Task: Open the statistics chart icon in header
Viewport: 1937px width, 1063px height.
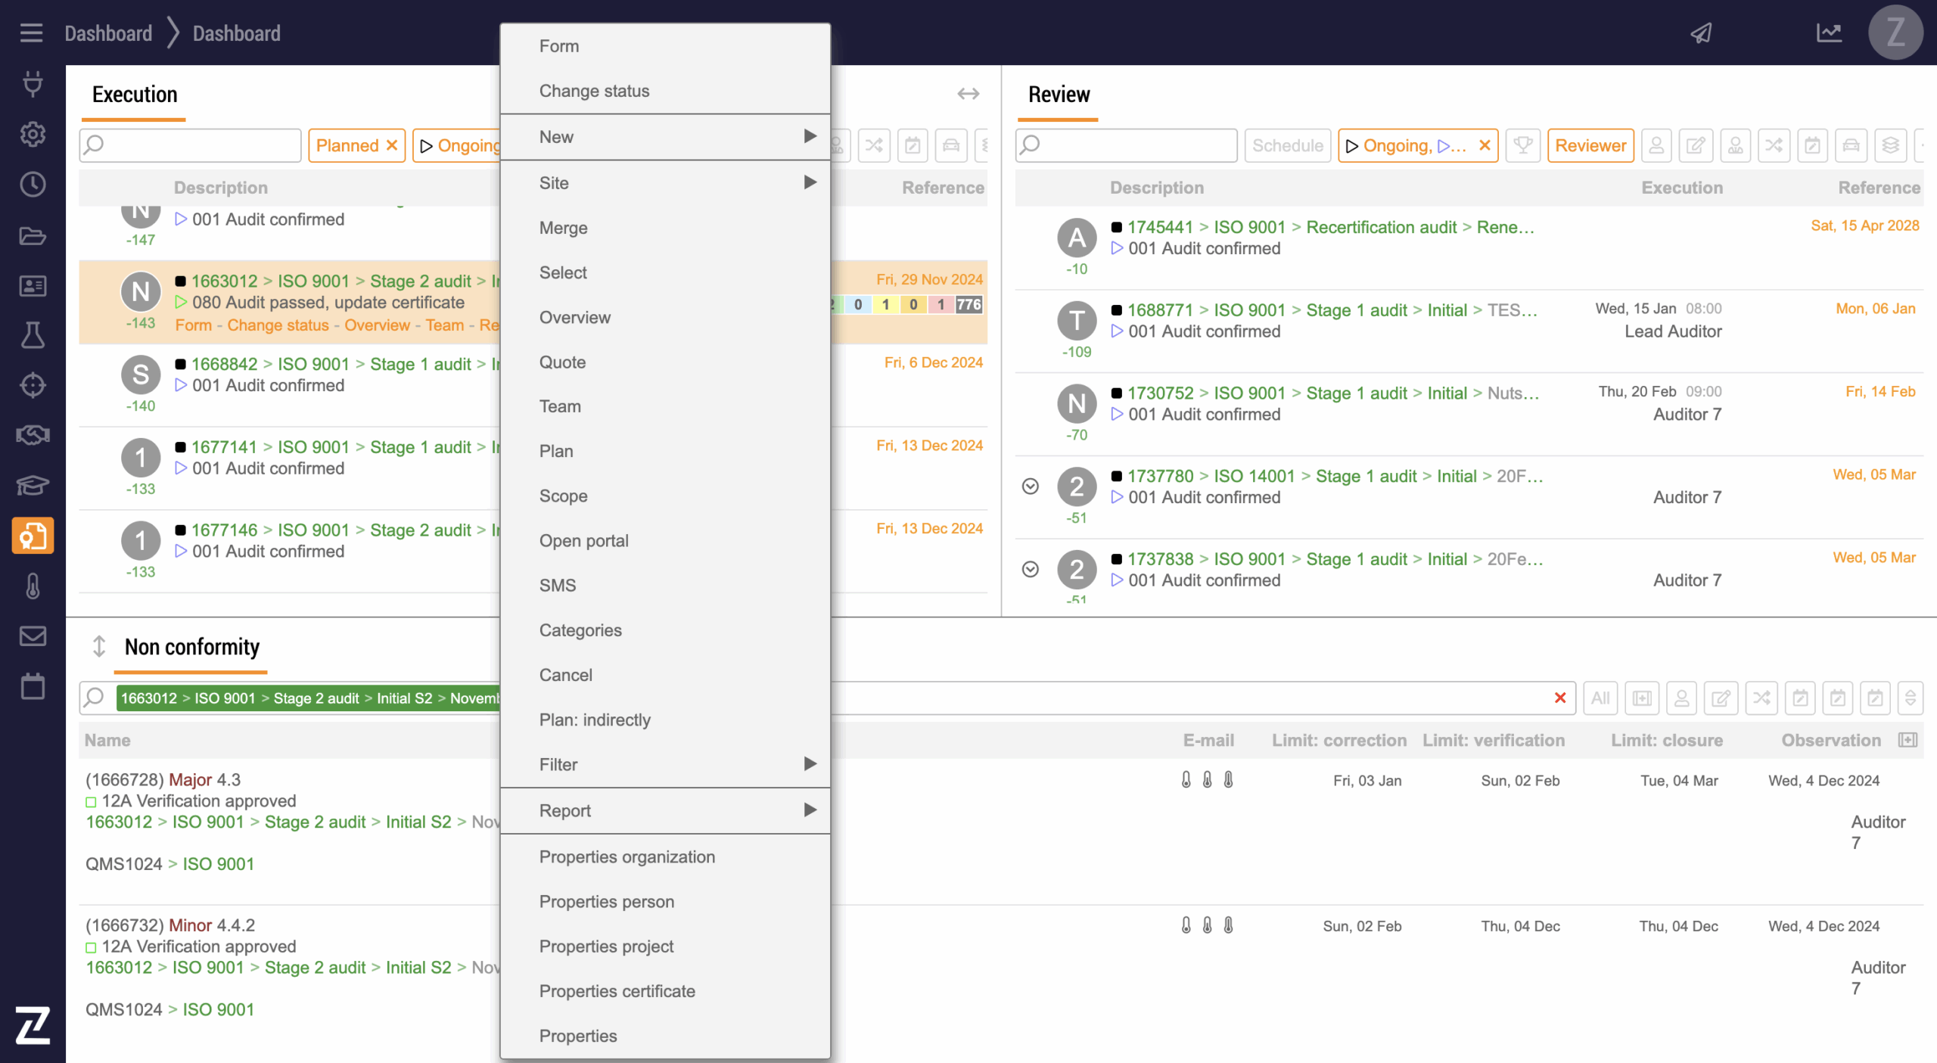Action: (x=1828, y=33)
